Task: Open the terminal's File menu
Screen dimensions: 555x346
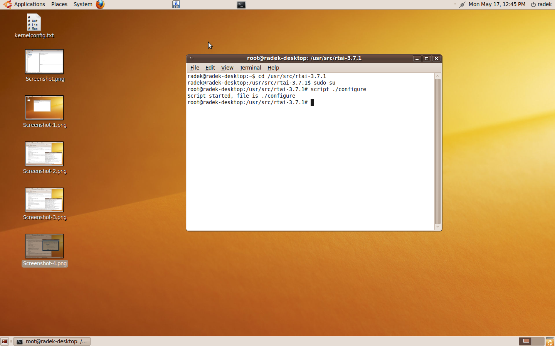Action: (195, 68)
